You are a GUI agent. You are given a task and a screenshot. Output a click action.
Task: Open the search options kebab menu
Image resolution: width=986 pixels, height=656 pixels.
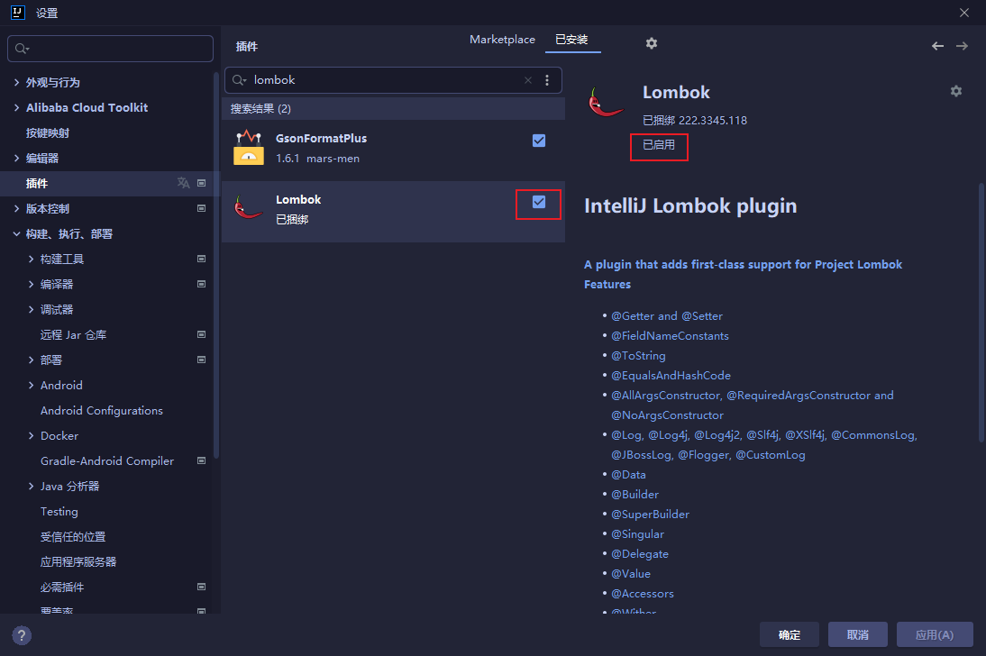point(547,80)
